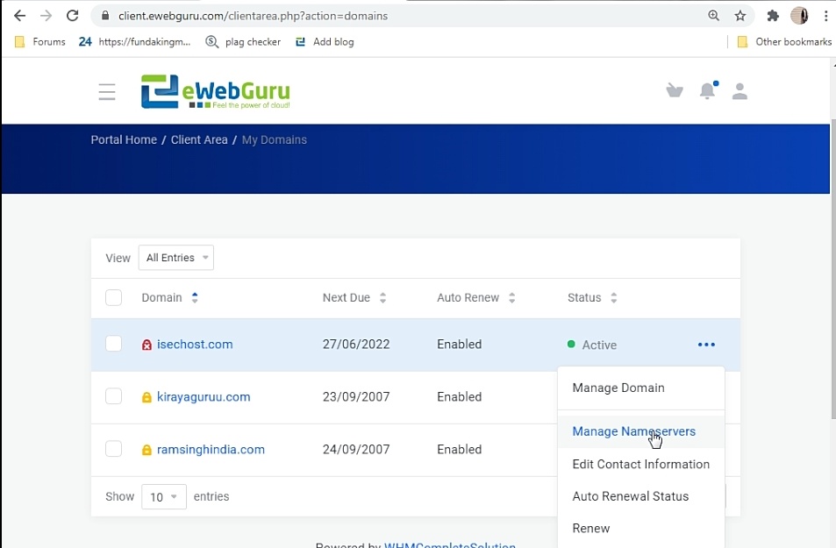Select Manage Domain from the menu
Image resolution: width=836 pixels, height=548 pixels.
(641, 388)
